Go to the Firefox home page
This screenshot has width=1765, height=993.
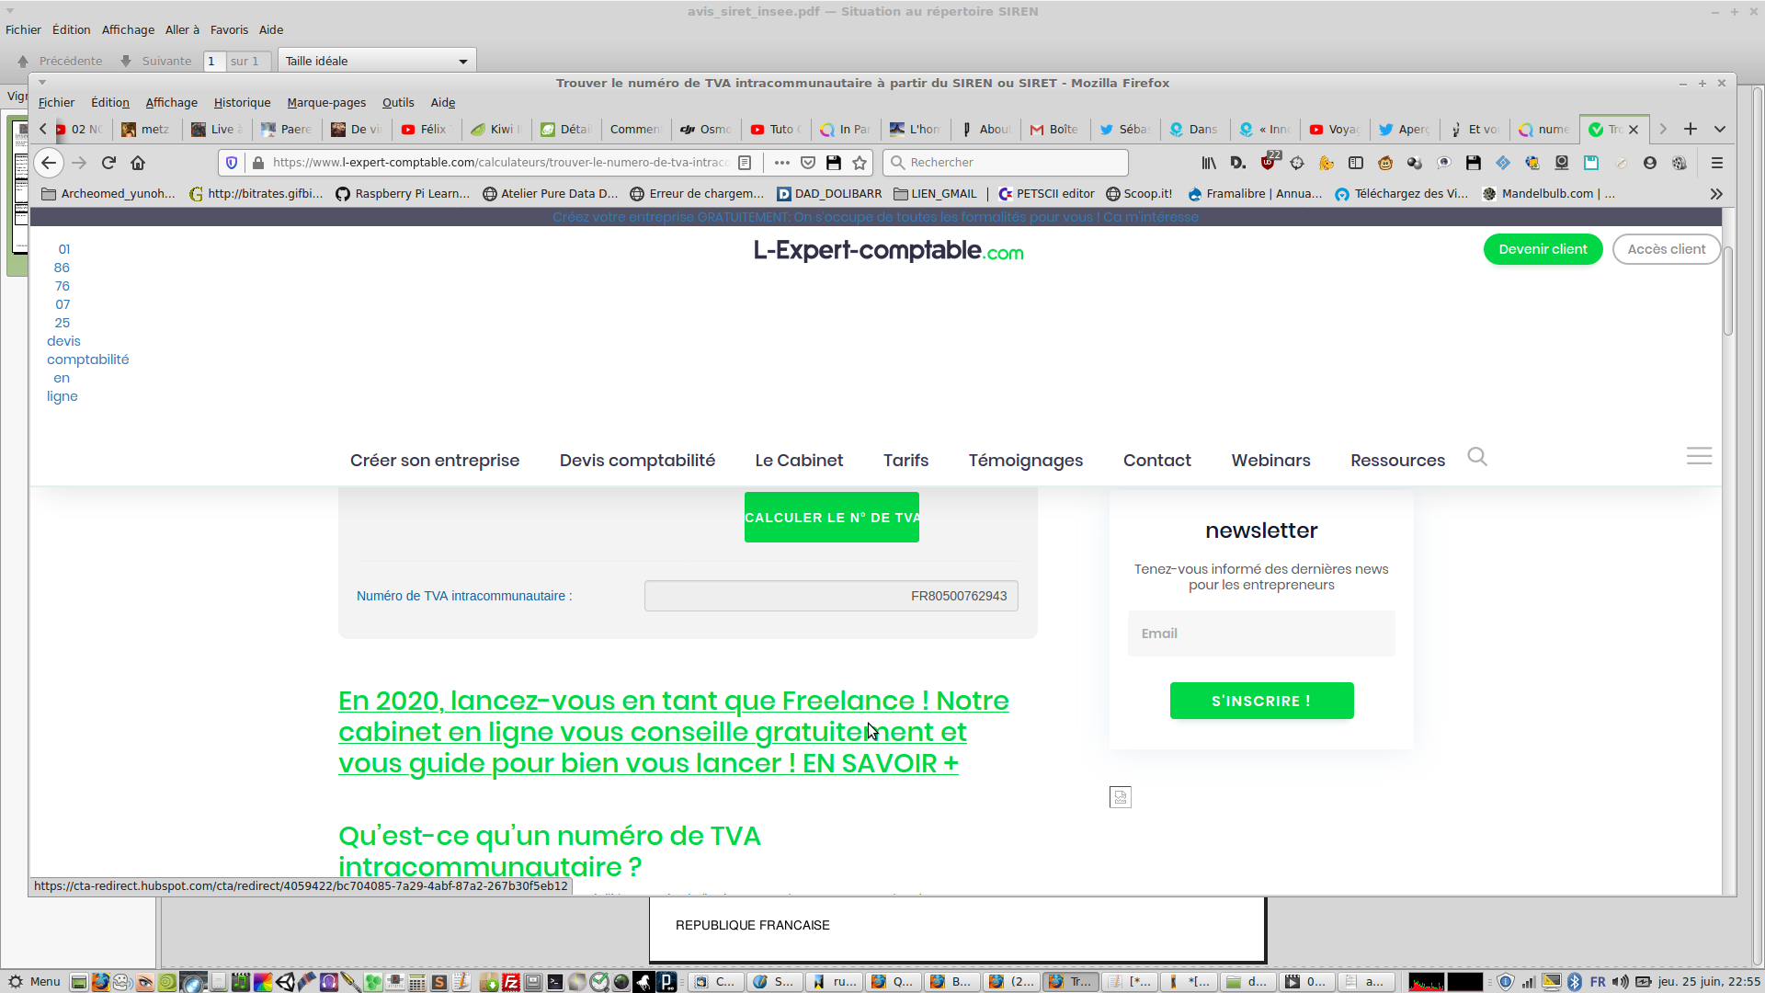[x=138, y=163]
